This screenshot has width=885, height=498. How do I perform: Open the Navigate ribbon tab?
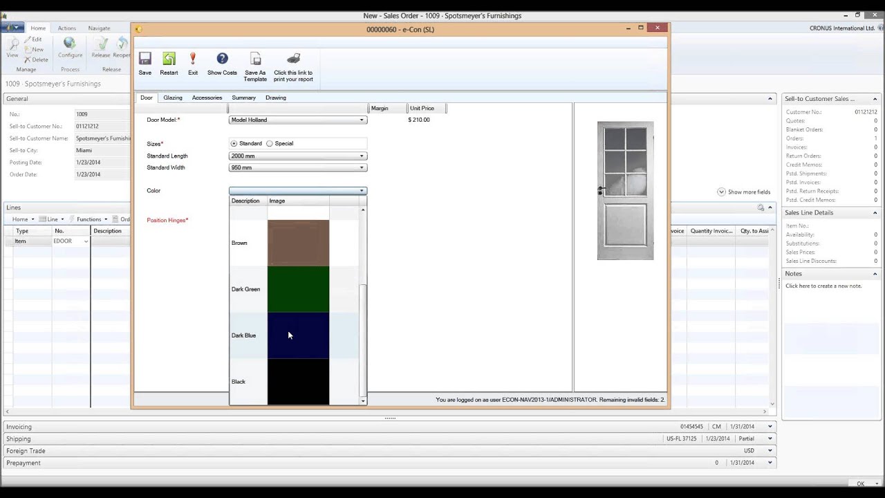coord(99,28)
